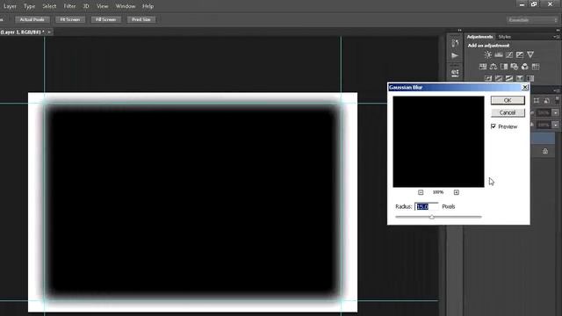Zoom out the Gaussian Blur preview
The image size is (562, 316).
(421, 192)
